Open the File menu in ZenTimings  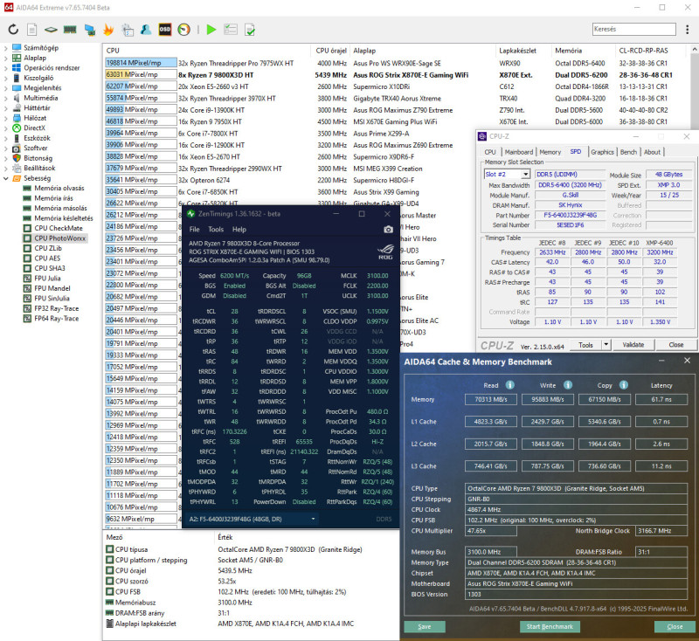(194, 230)
